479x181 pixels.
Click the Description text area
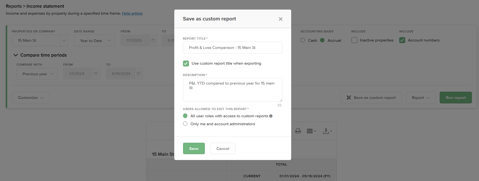pos(233,90)
